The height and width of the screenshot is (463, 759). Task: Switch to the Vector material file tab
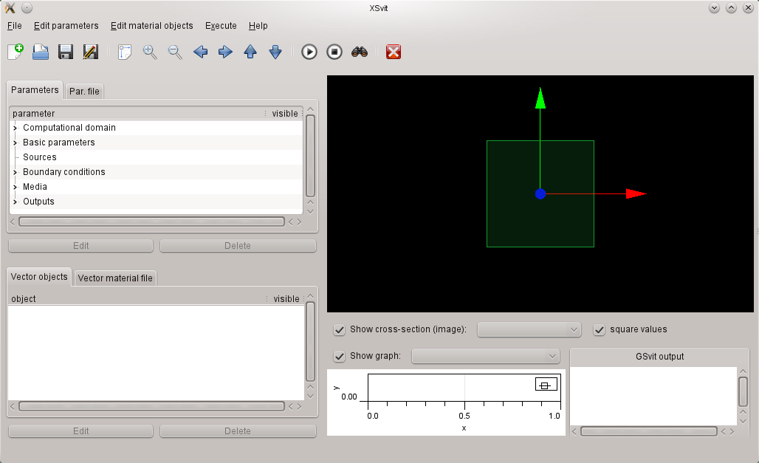115,278
